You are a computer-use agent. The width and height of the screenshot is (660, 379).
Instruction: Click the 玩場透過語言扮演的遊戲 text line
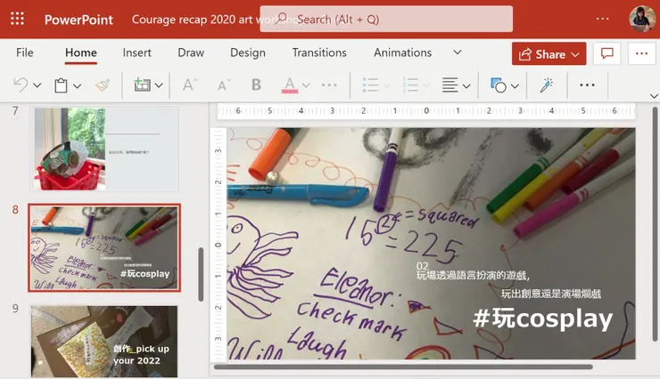click(473, 275)
